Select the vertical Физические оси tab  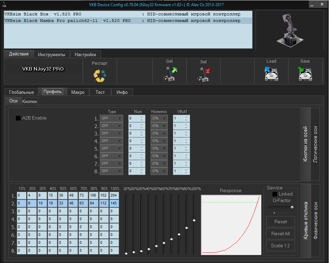pyautogui.click(x=316, y=221)
